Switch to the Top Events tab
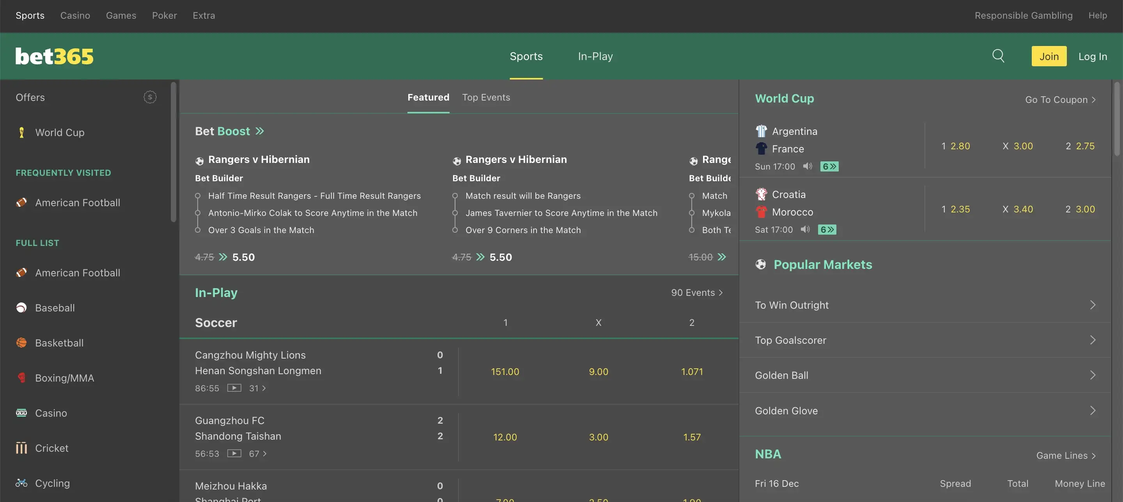This screenshot has width=1123, height=502. 486,97
